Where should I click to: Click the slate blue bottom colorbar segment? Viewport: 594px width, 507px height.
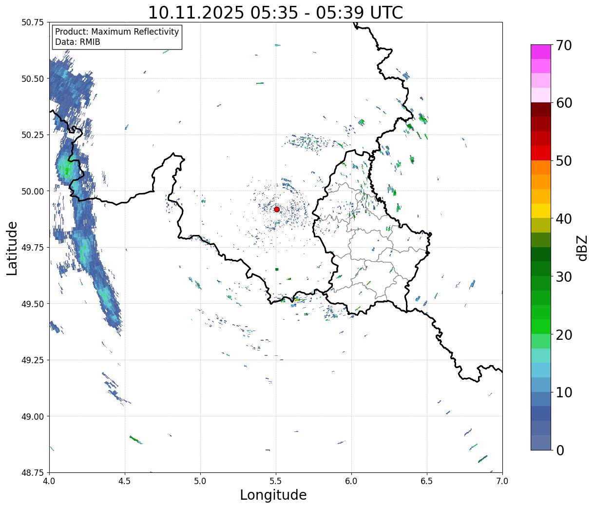541,442
